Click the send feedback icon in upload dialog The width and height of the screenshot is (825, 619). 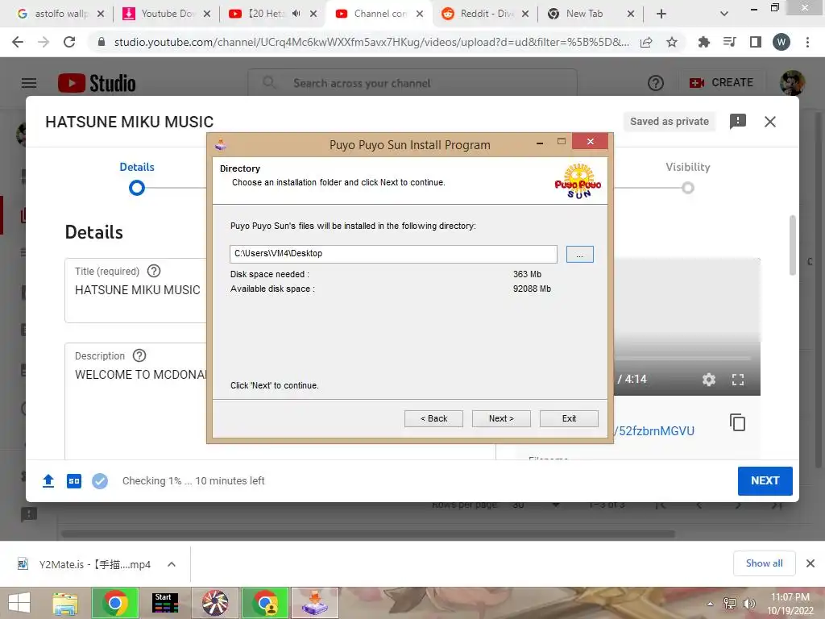pos(738,122)
